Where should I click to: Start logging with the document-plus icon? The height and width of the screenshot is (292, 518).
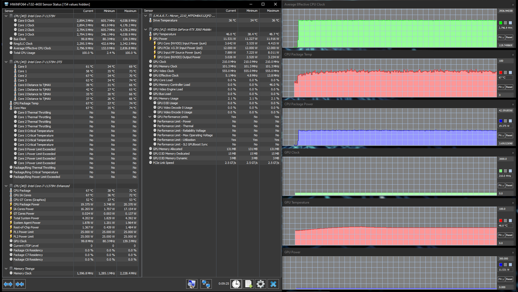point(248,284)
